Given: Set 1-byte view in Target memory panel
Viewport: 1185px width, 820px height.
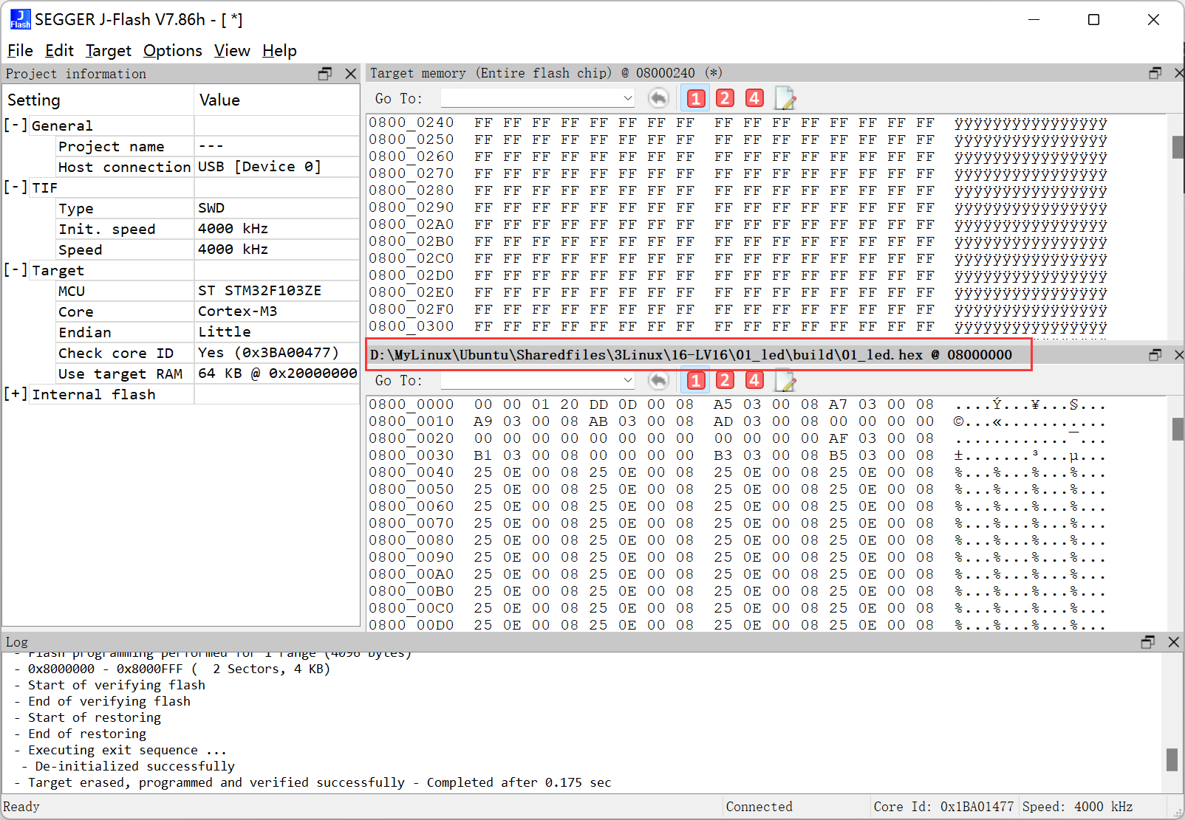Looking at the screenshot, I should point(695,98).
